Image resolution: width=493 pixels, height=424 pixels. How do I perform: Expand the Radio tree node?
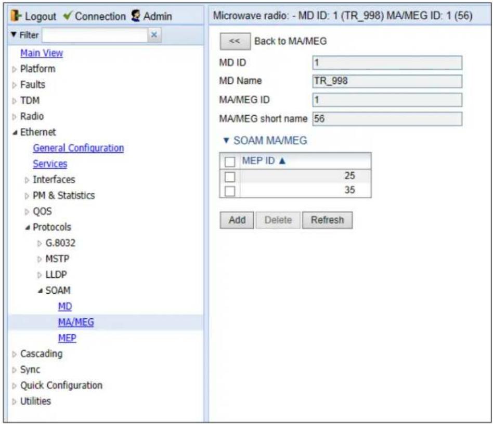click(x=14, y=117)
